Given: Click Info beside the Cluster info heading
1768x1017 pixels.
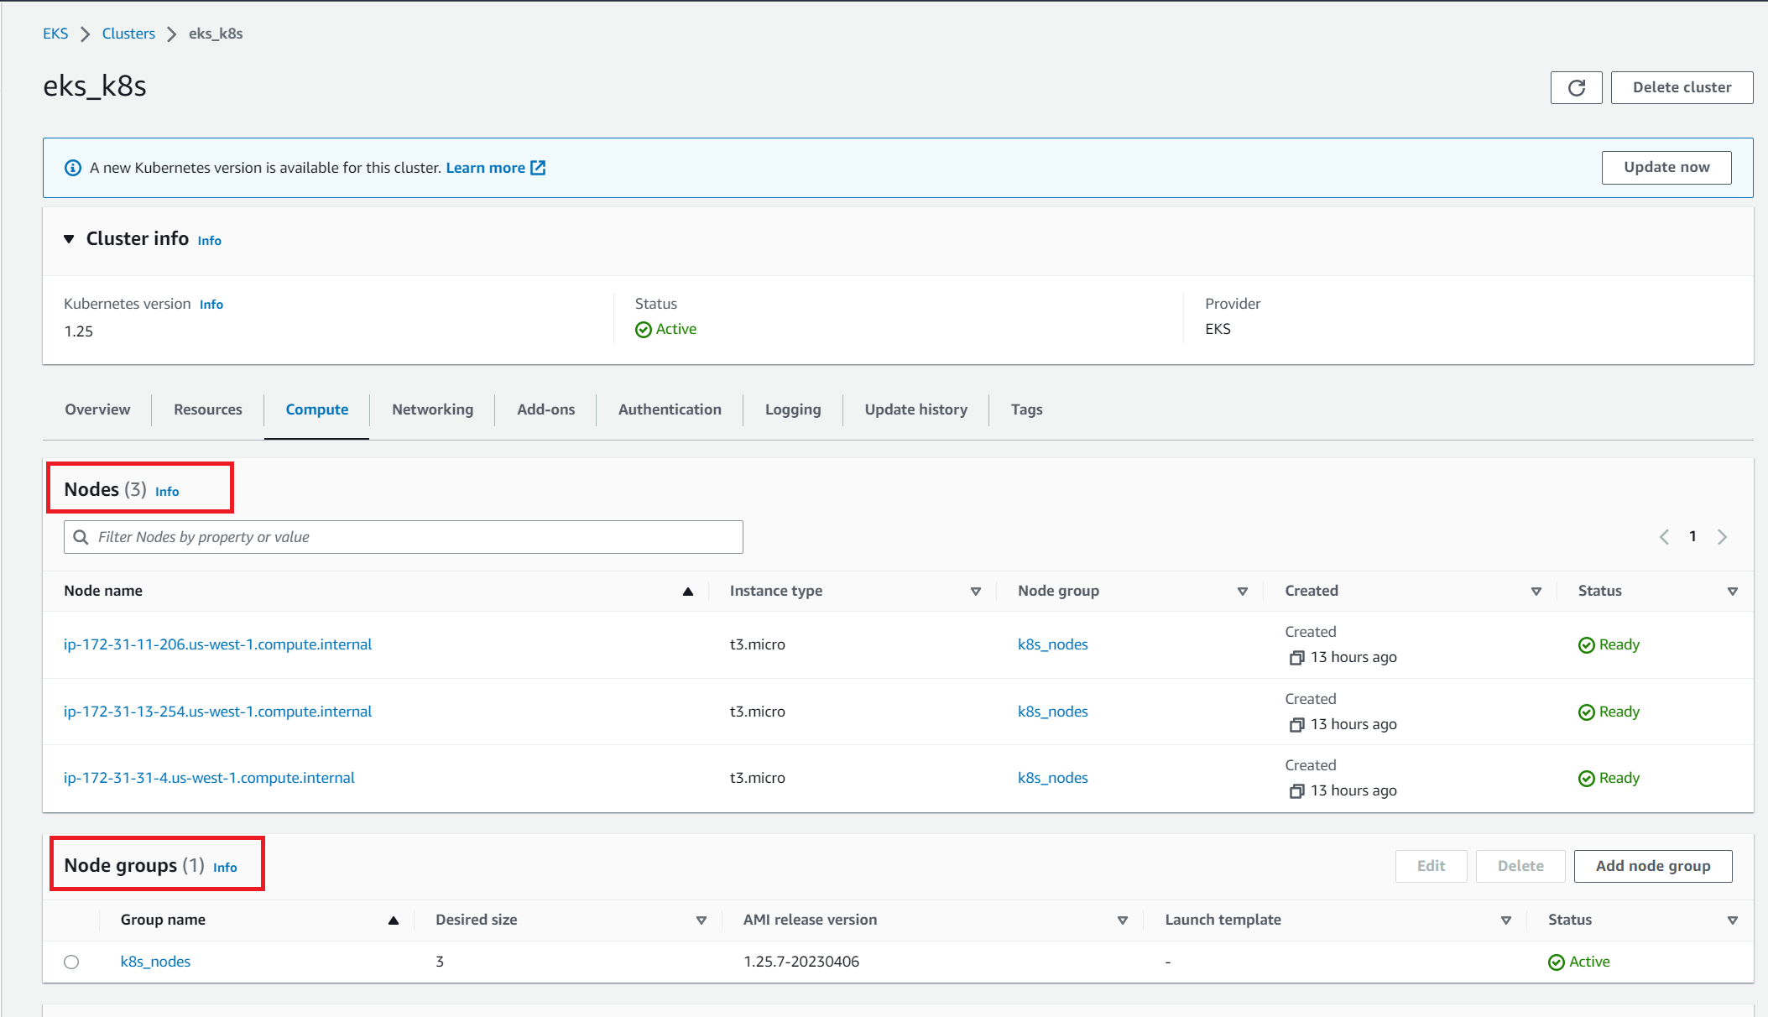Looking at the screenshot, I should (x=209, y=241).
